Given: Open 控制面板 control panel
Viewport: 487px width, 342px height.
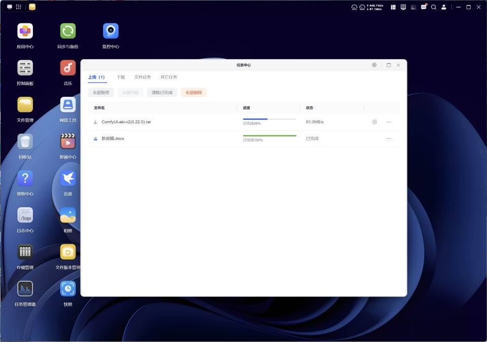Looking at the screenshot, I should tap(25, 68).
